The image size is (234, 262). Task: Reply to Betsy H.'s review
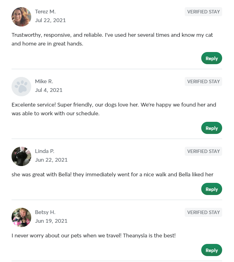click(x=212, y=250)
